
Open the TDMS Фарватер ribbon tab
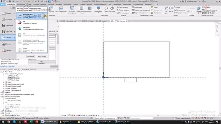coord(138,4)
